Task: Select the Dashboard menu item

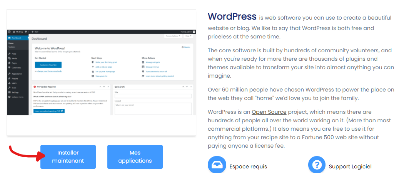Action: [16, 38]
